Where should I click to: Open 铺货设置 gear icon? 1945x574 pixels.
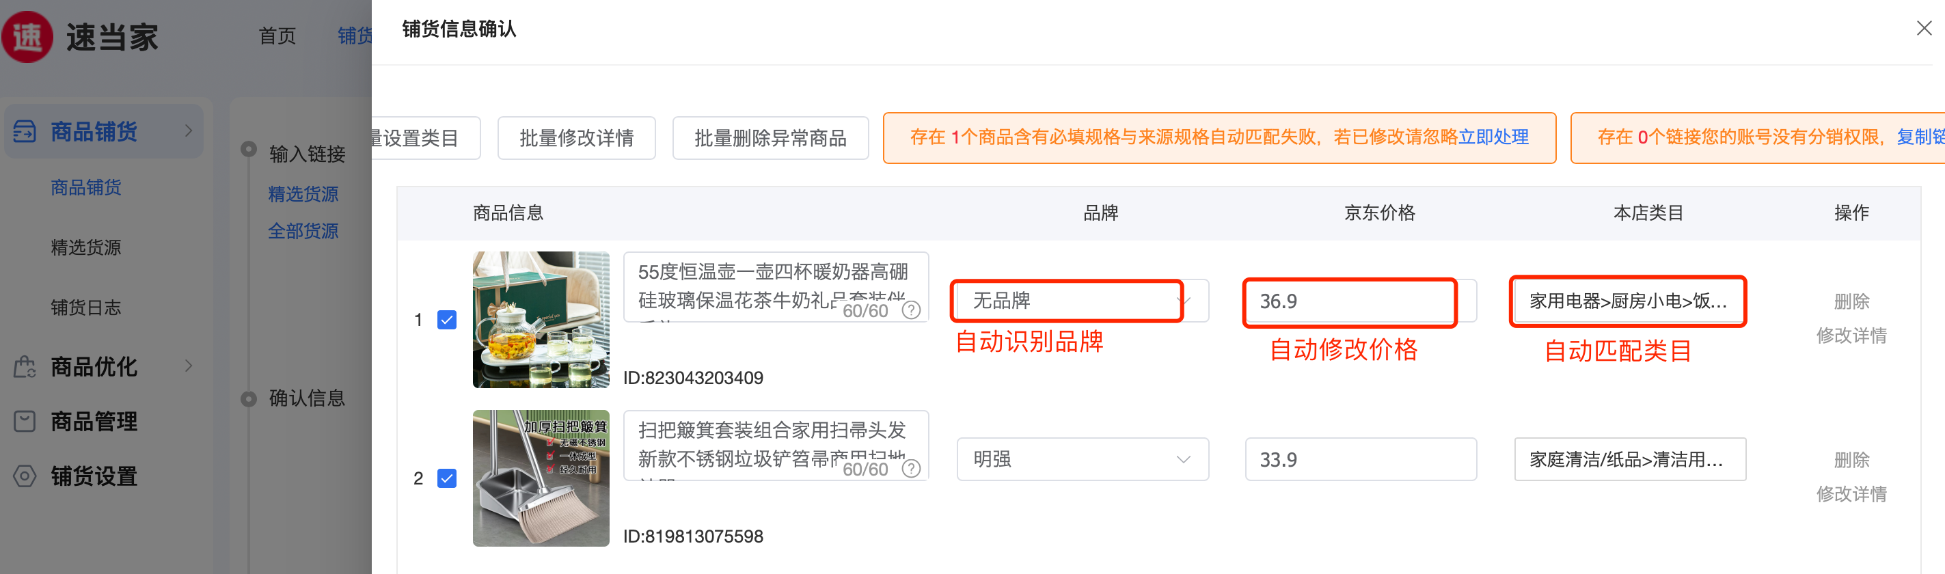[x=24, y=476]
